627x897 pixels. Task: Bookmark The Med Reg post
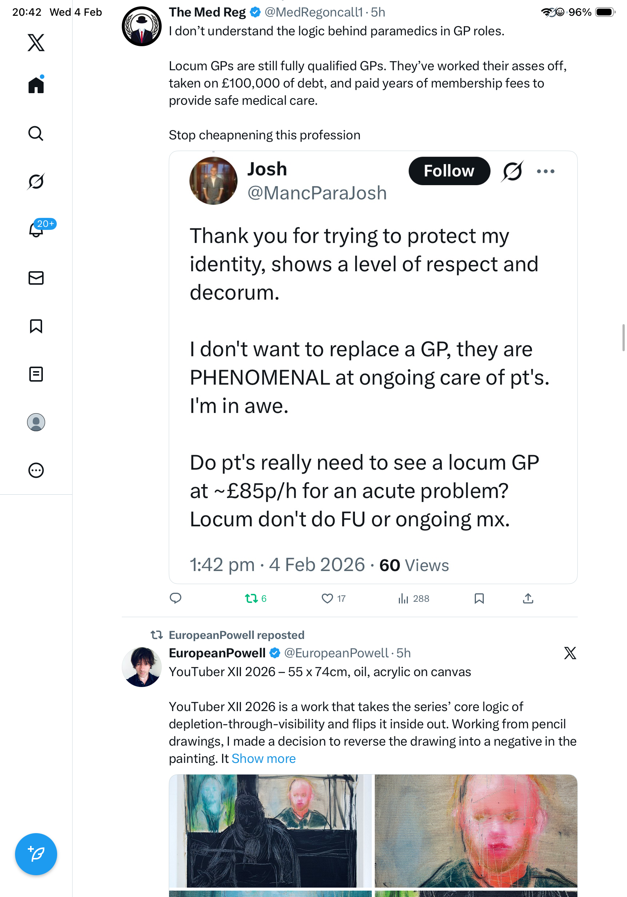click(x=479, y=598)
